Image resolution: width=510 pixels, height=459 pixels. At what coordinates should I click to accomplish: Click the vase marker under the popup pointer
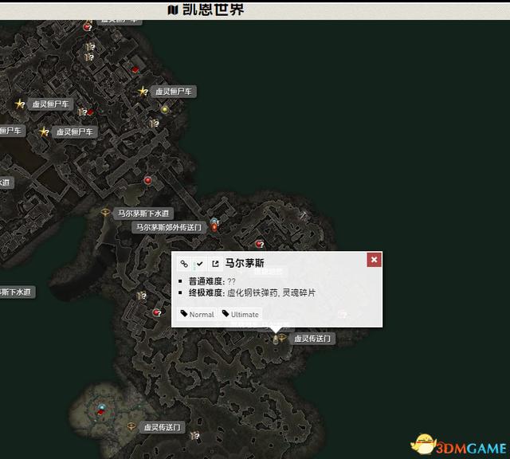click(276, 339)
